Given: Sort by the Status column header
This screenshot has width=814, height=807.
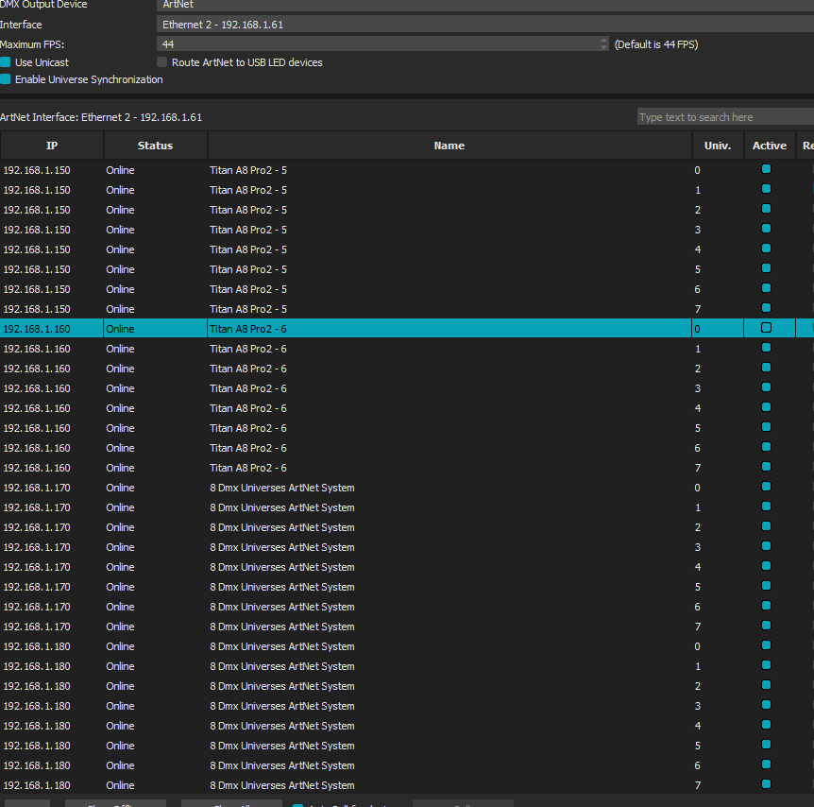Looking at the screenshot, I should pos(156,146).
